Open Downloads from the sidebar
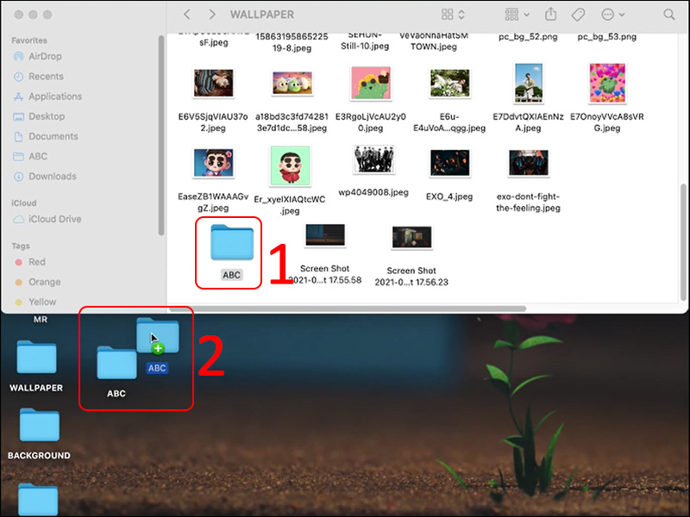Screen dimensions: 690x517 [x=45, y=177]
